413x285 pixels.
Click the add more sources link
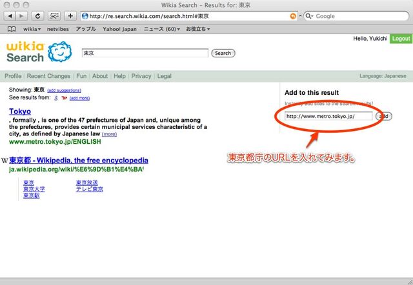79,98
